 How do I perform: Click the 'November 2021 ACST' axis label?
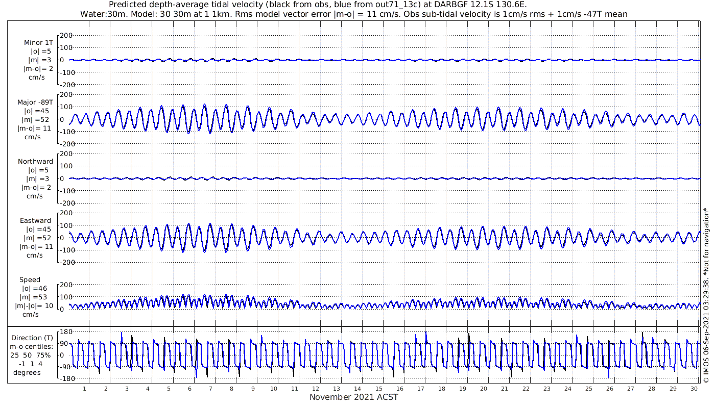click(x=353, y=397)
